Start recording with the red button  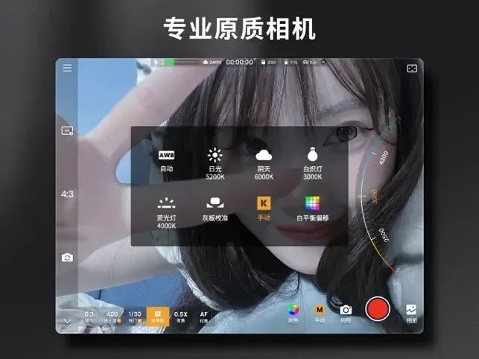[x=378, y=308]
